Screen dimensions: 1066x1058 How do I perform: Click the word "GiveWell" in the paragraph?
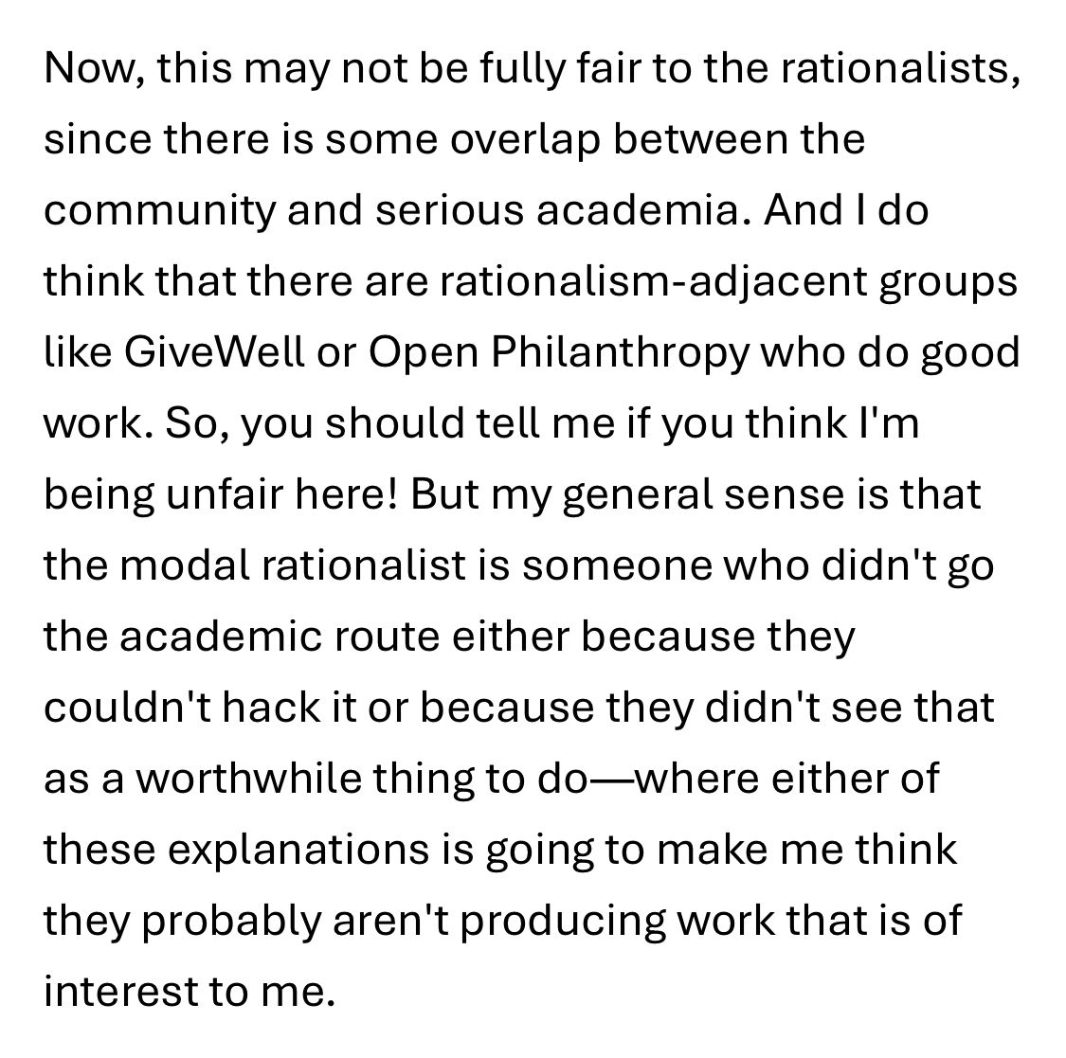(x=214, y=352)
